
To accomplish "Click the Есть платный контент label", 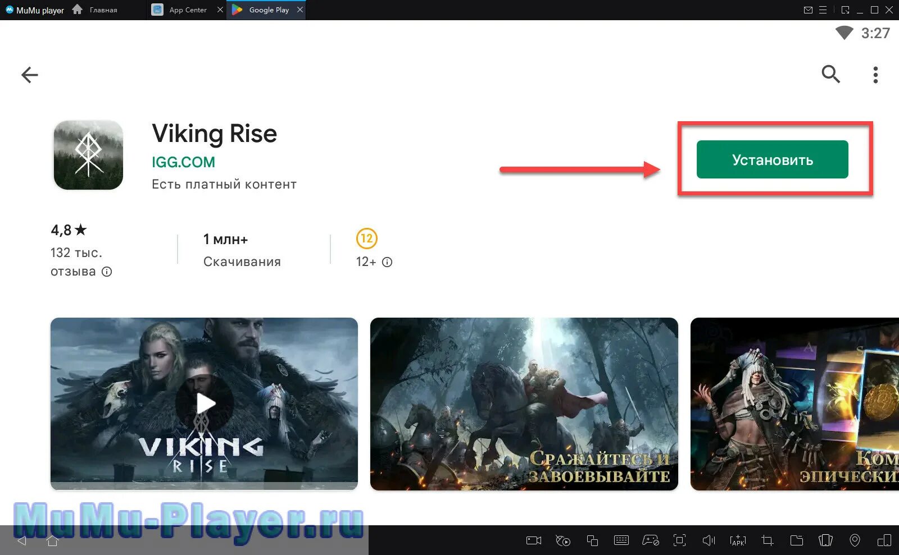I will tap(224, 184).
